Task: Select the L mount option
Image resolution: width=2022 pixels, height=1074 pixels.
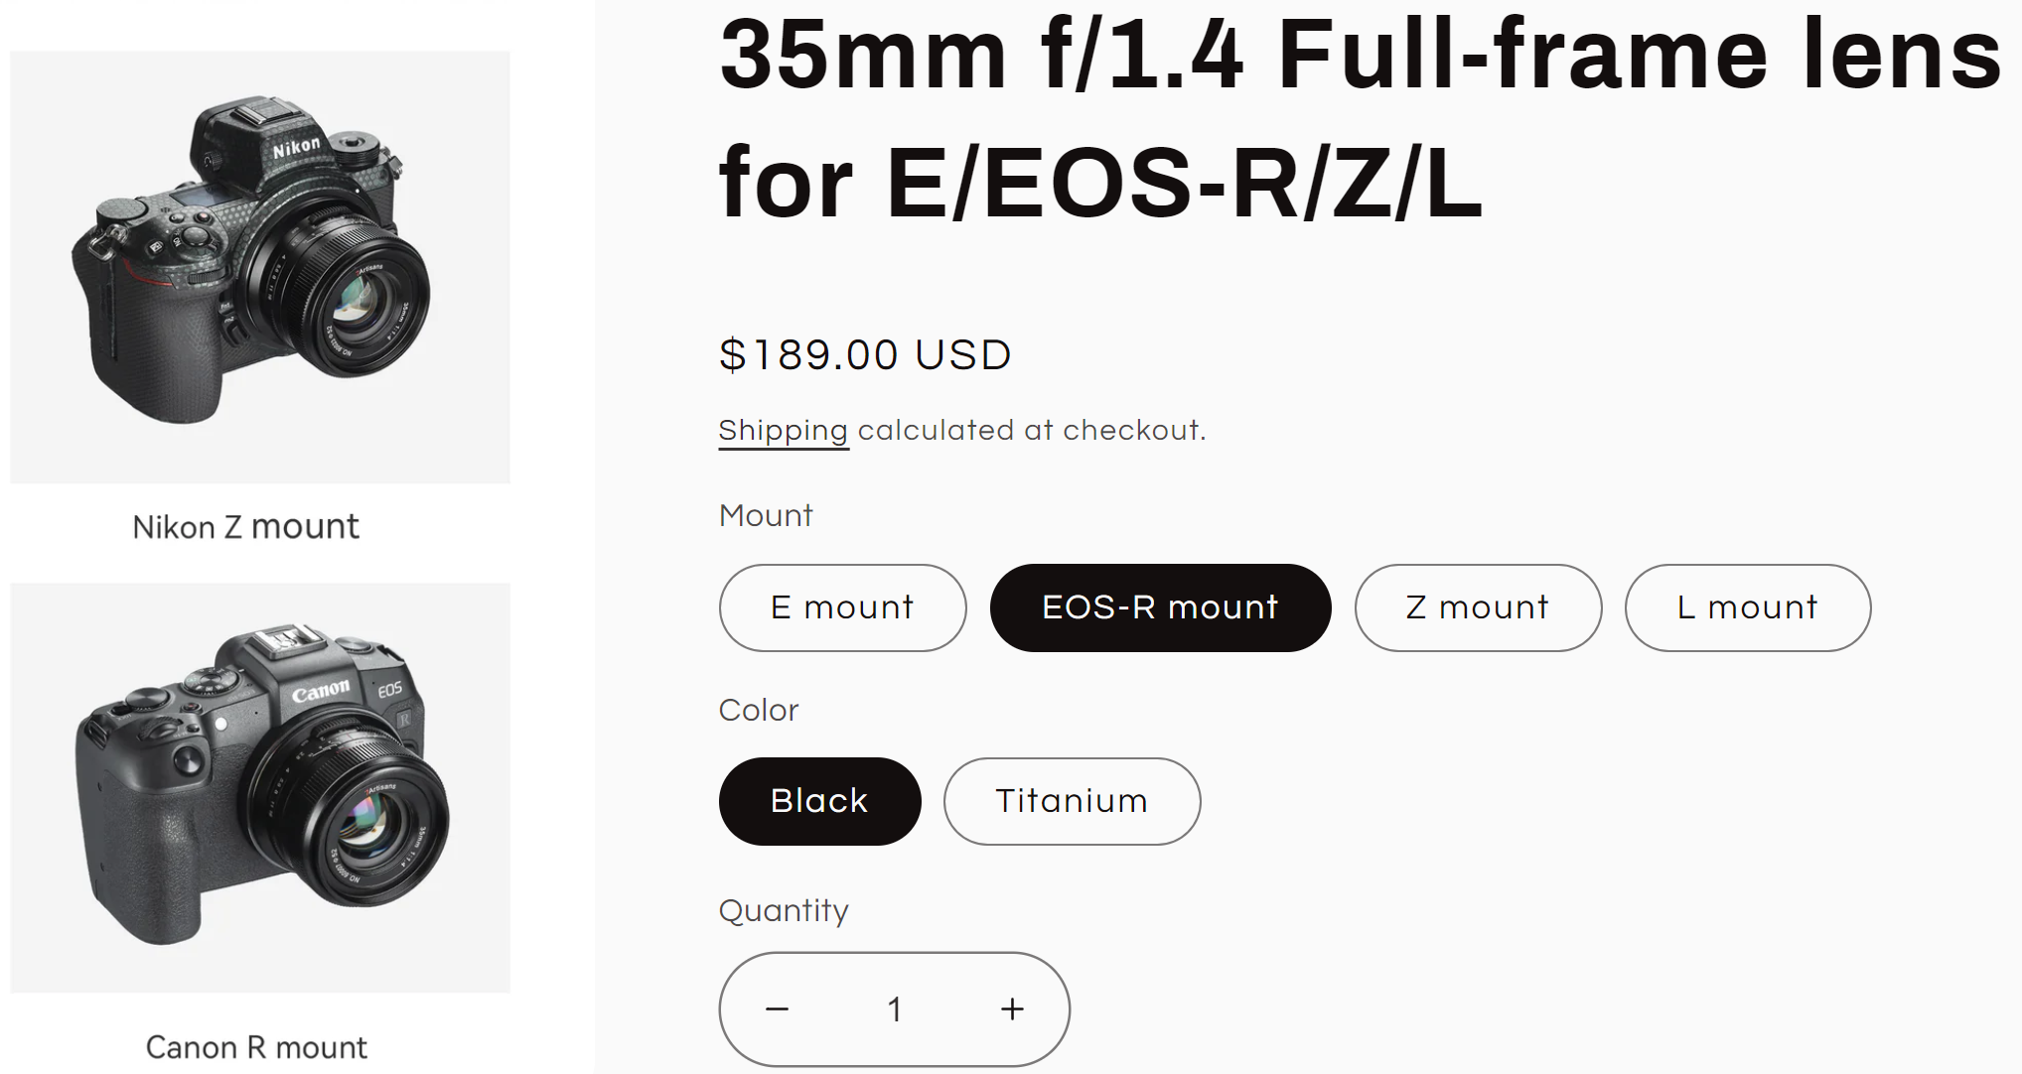Action: (1748, 607)
